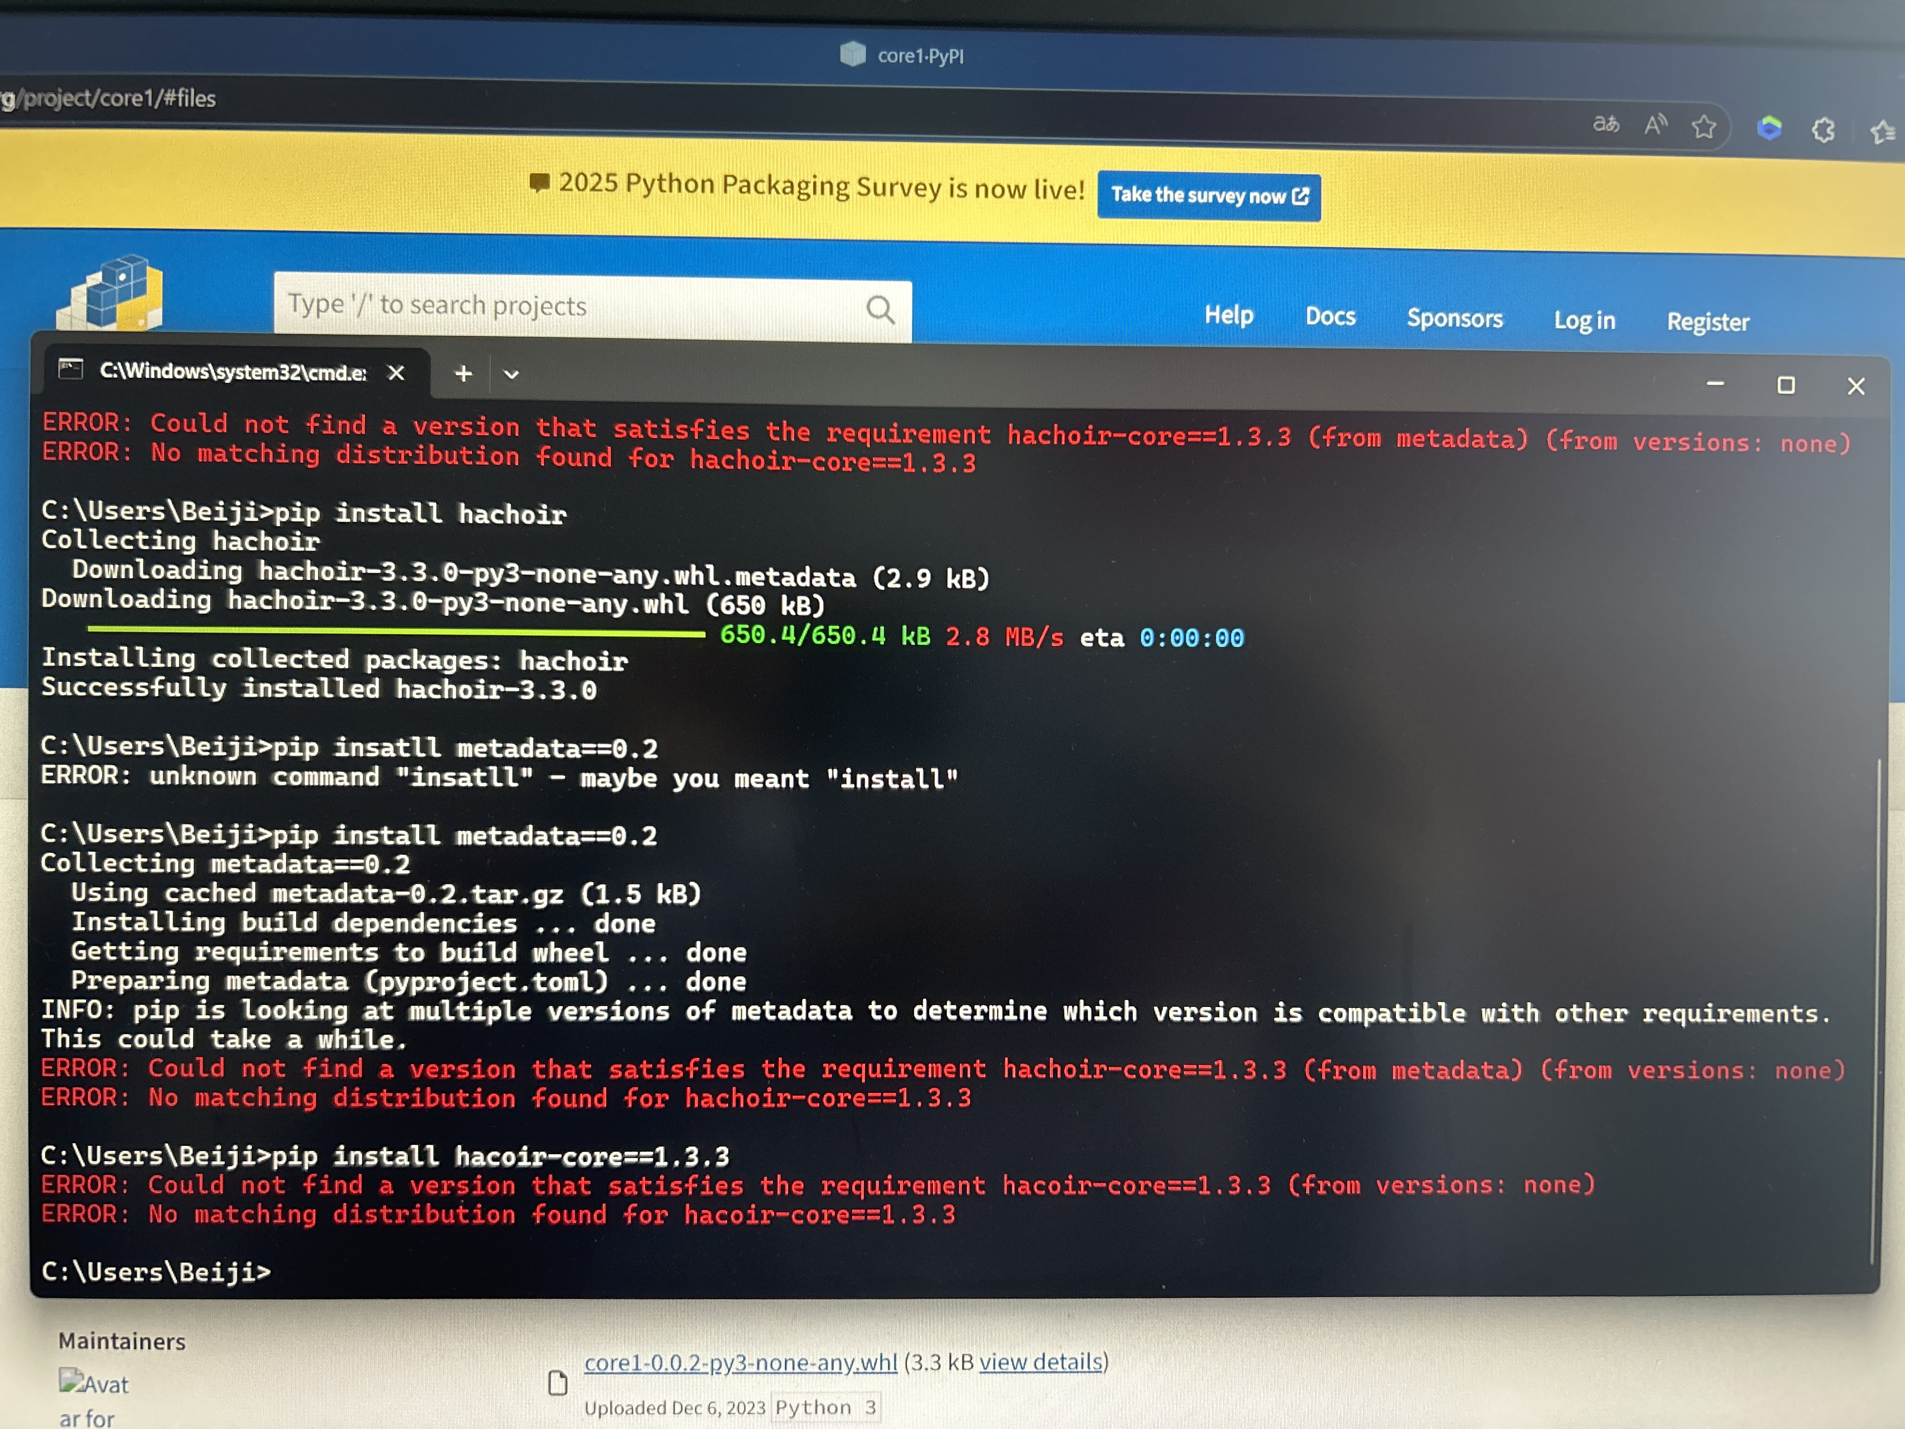
Task: Click the 'Collecting metadata==0.2' line
Action: (x=226, y=863)
